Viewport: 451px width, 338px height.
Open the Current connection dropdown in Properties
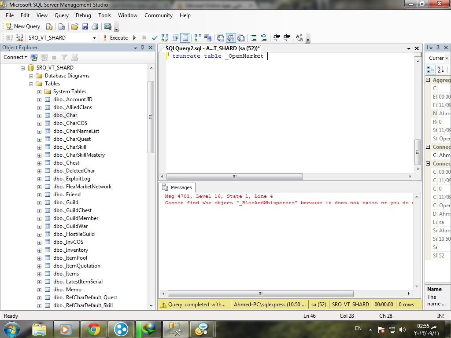coord(447,58)
